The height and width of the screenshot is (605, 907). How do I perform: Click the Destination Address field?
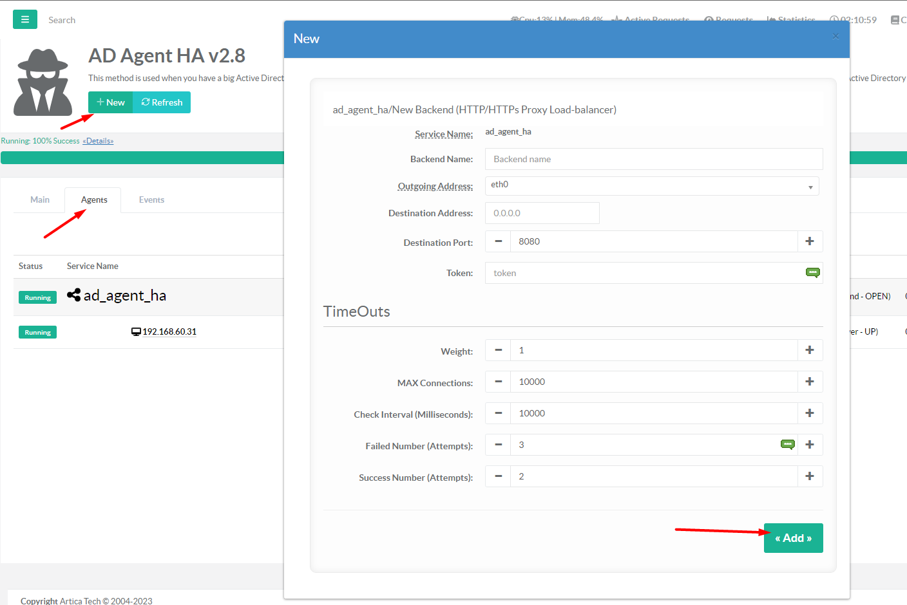542,213
